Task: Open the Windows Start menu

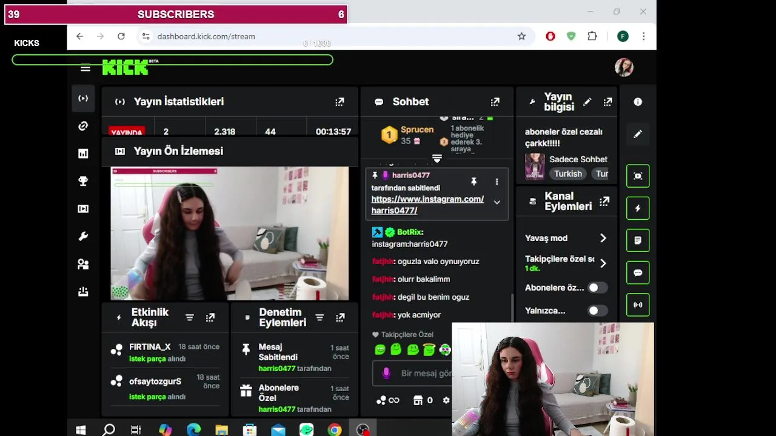Action: pos(81,430)
